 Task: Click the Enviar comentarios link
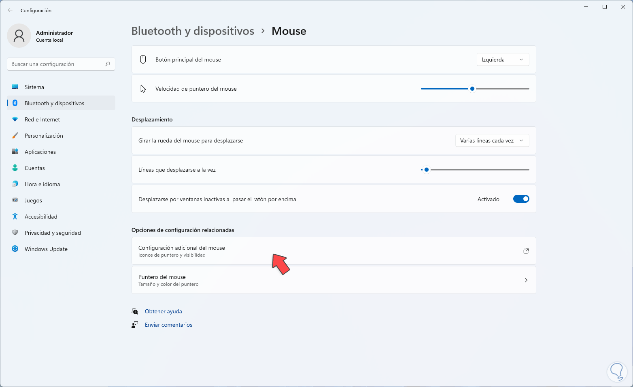pyautogui.click(x=168, y=325)
